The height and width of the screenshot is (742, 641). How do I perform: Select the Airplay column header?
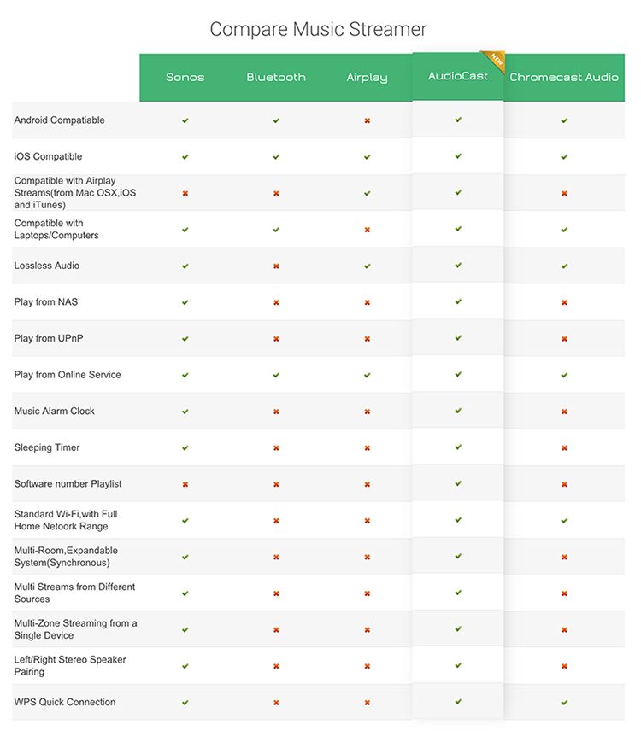coord(368,78)
